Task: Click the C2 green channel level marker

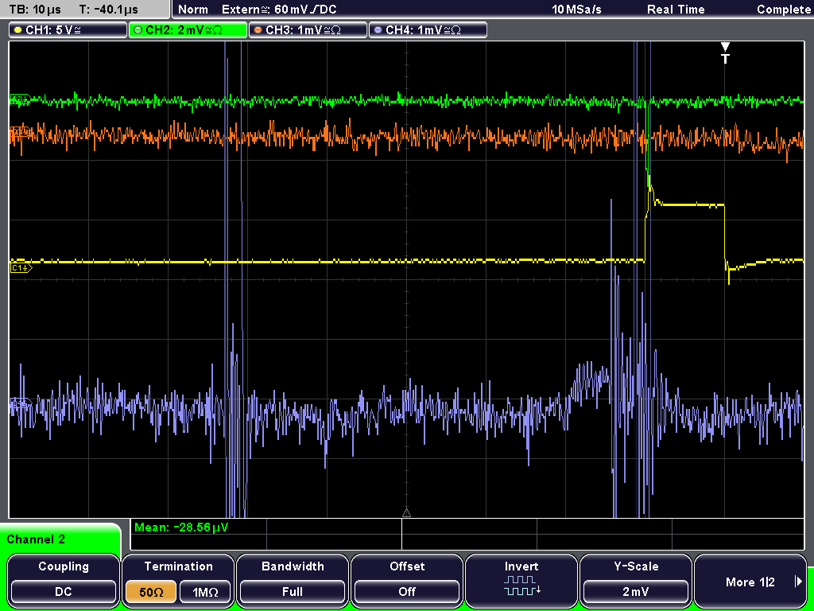Action: pos(20,99)
